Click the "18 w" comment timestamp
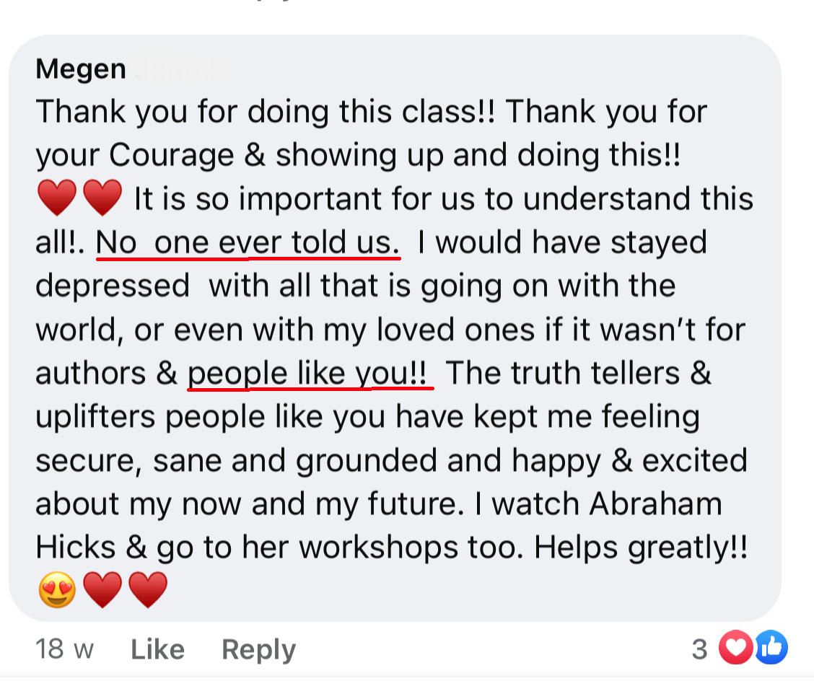The height and width of the screenshot is (681, 814). point(64,650)
